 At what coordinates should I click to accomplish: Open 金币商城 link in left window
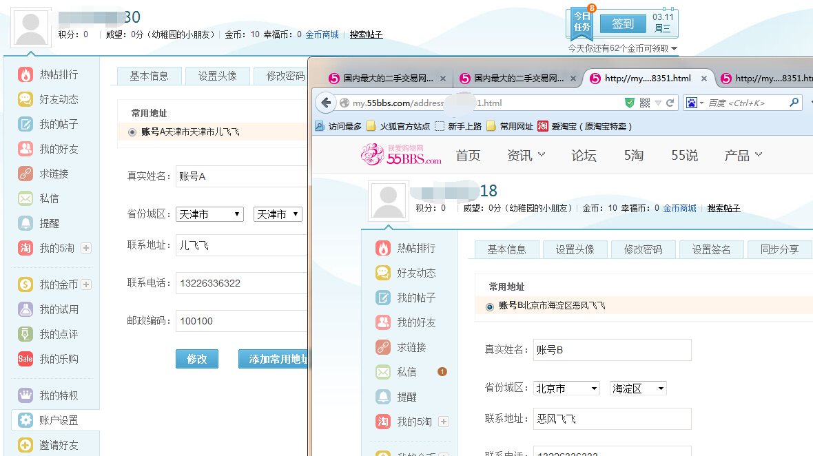tap(322, 34)
